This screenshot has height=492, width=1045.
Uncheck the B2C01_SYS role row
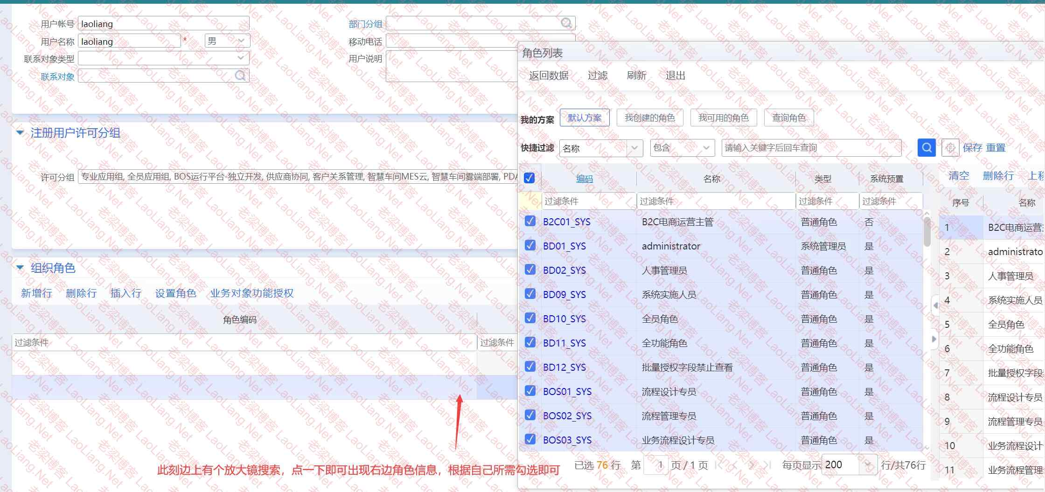point(530,221)
